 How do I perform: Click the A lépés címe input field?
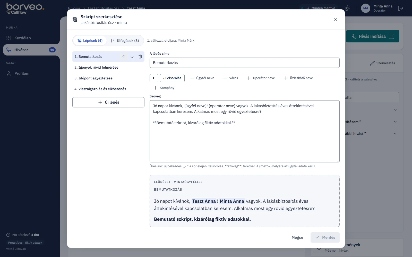click(x=245, y=63)
